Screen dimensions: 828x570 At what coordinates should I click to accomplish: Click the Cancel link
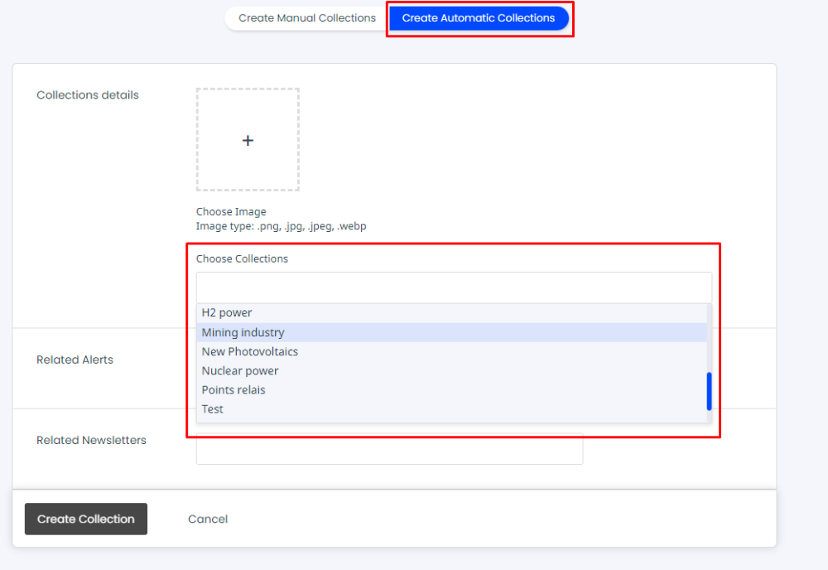click(208, 519)
